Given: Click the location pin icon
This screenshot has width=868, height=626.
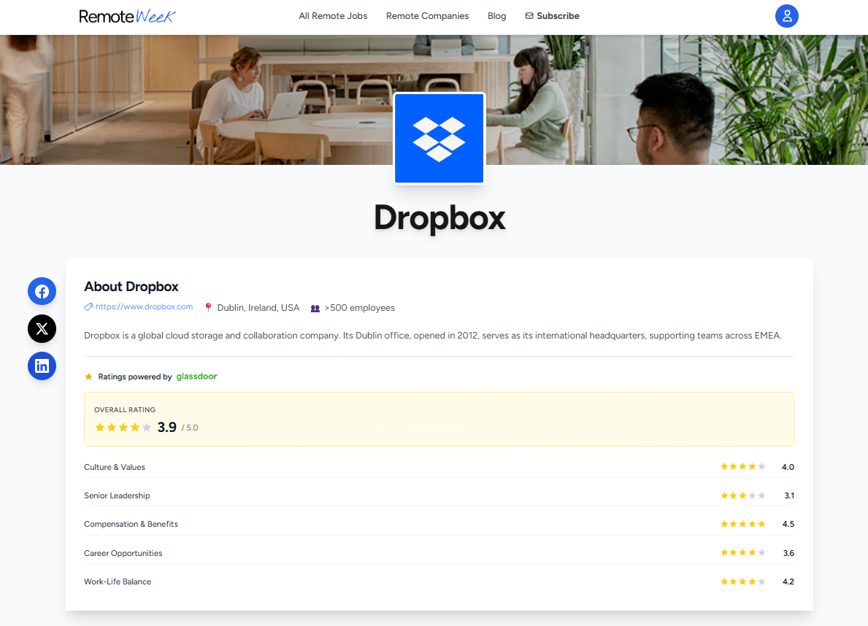Looking at the screenshot, I should pyautogui.click(x=208, y=308).
